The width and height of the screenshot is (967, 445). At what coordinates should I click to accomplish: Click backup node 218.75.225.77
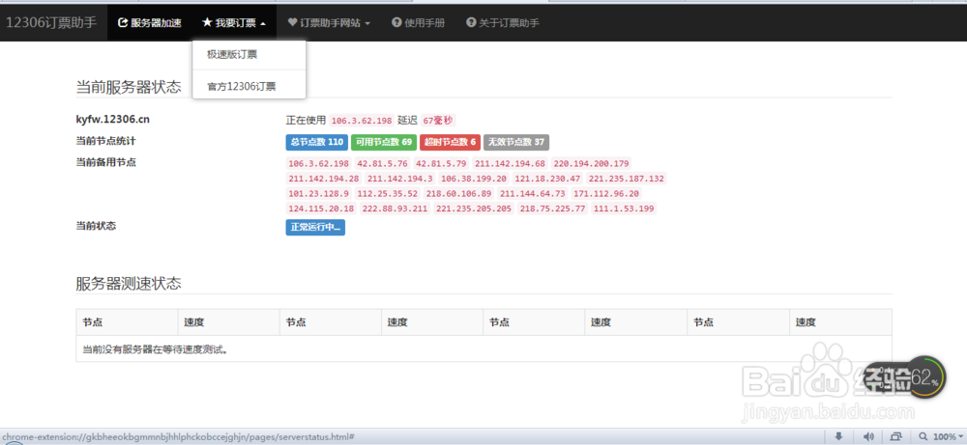(552, 209)
